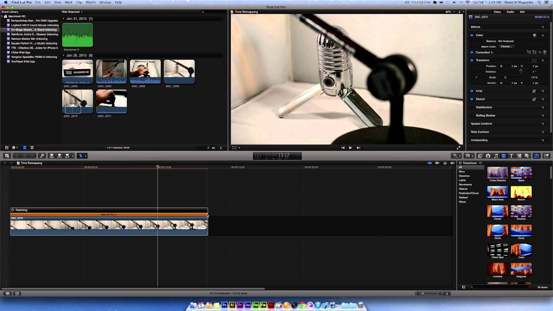Open the enhancements magic wand menu

tap(457, 156)
